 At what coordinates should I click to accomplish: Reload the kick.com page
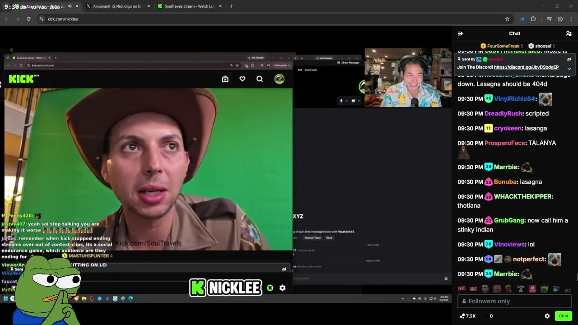[x=28, y=19]
